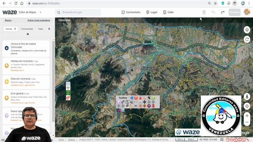253x142 pixels.
Task: Click the blue arrow Toolbox icon
Action: [x=132, y=98]
